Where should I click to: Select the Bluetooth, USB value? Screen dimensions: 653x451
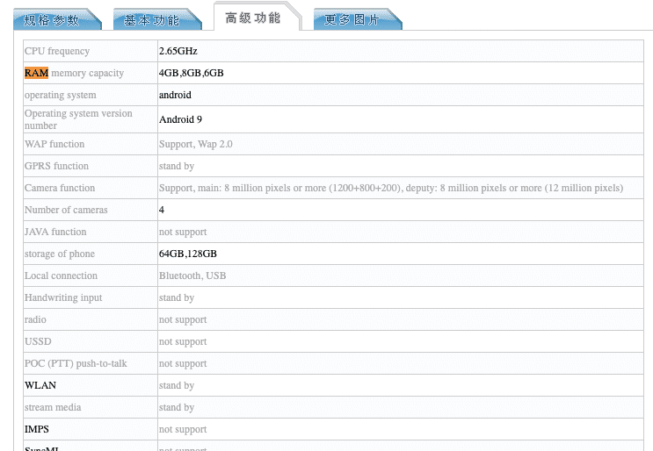[192, 276]
